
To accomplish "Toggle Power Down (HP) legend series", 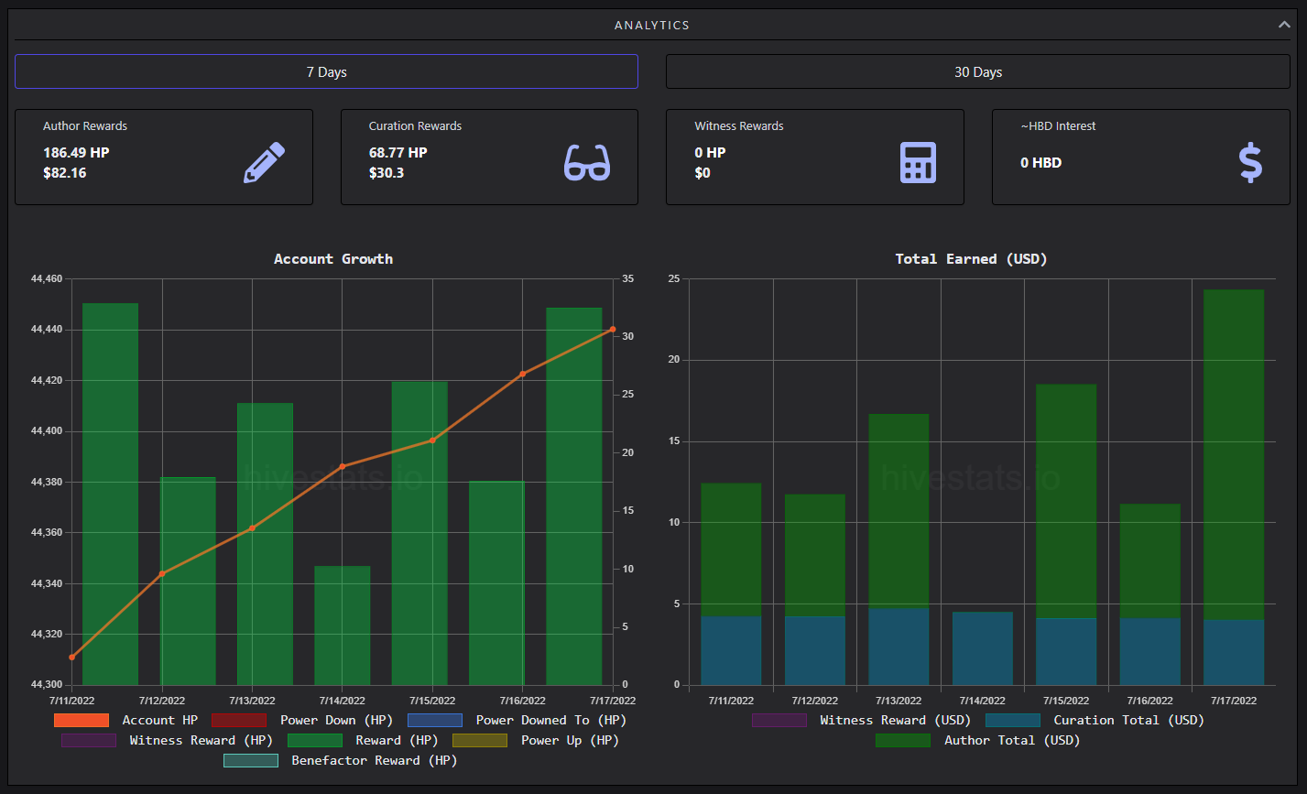I will coord(302,721).
